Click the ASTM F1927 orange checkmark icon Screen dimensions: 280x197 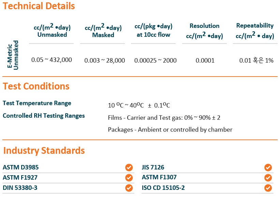(x=129, y=178)
